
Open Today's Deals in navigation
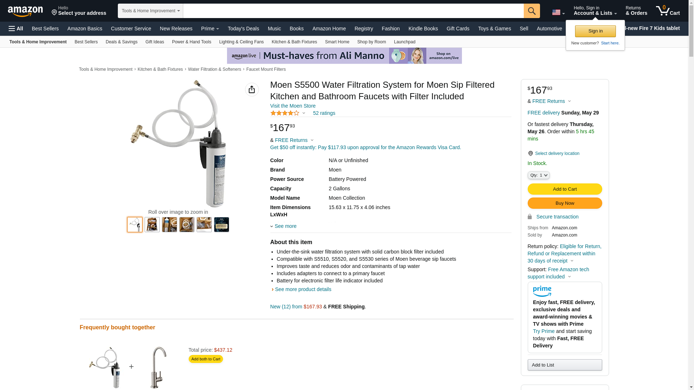[x=243, y=29]
